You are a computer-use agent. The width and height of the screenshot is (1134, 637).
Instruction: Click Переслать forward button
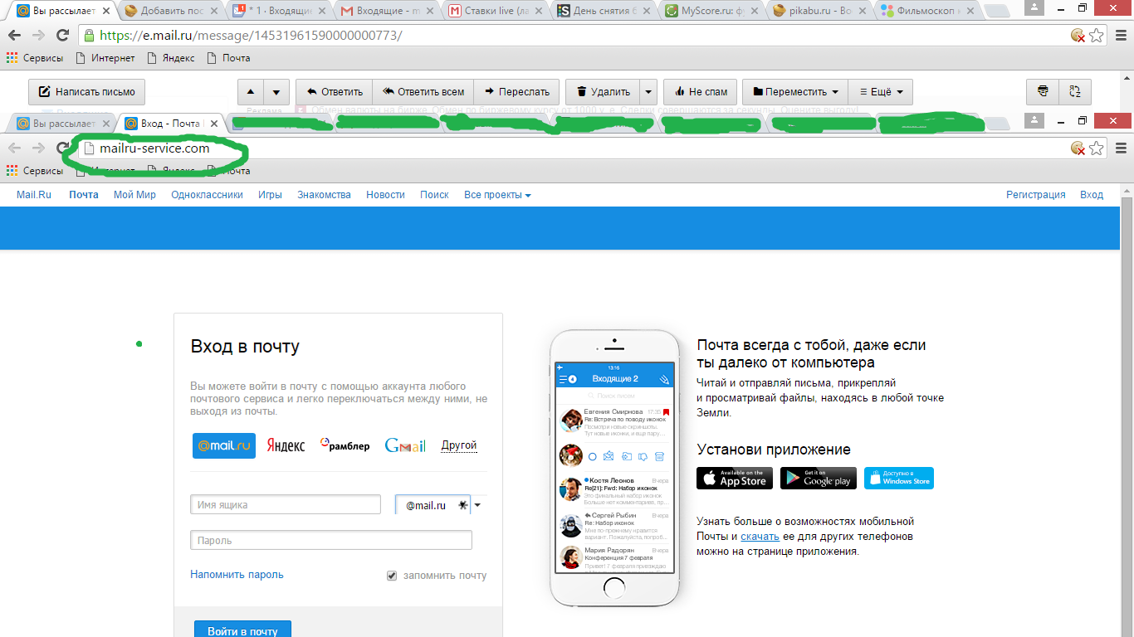click(x=516, y=91)
